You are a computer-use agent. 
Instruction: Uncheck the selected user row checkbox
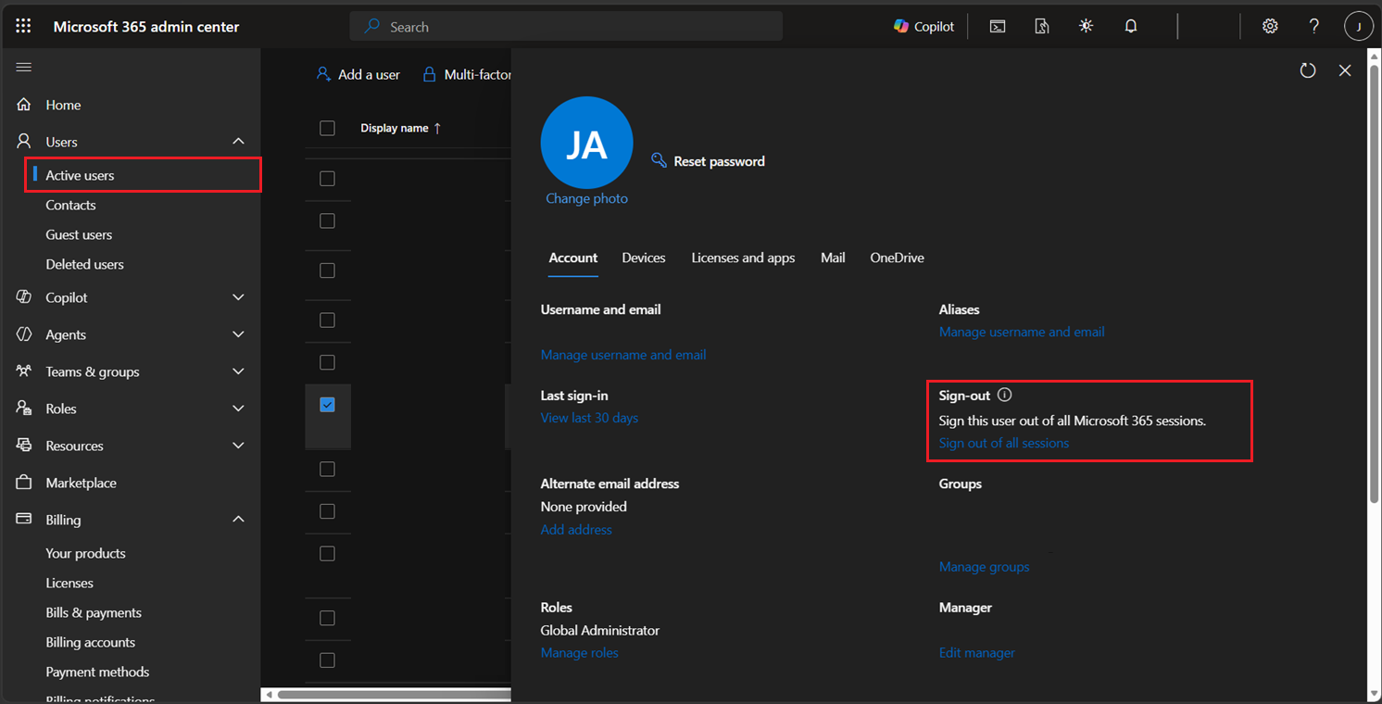point(327,405)
